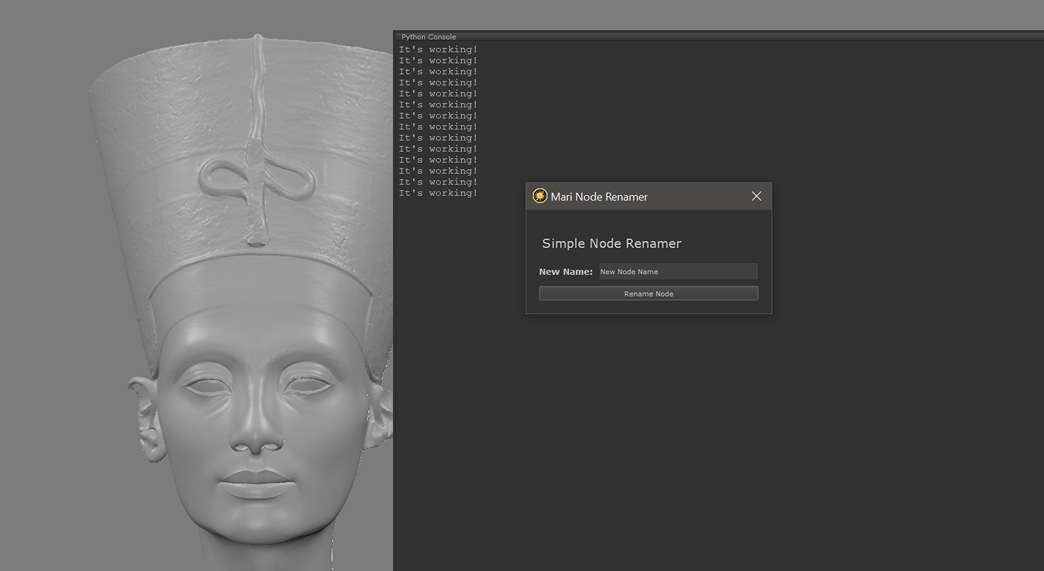Click the bust's eye nearest the console panel
Image resolution: width=1044 pixels, height=571 pixels.
[309, 386]
